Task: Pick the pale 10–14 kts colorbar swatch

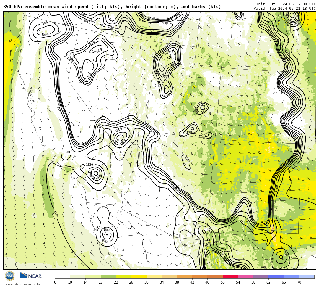Action: [78, 276]
